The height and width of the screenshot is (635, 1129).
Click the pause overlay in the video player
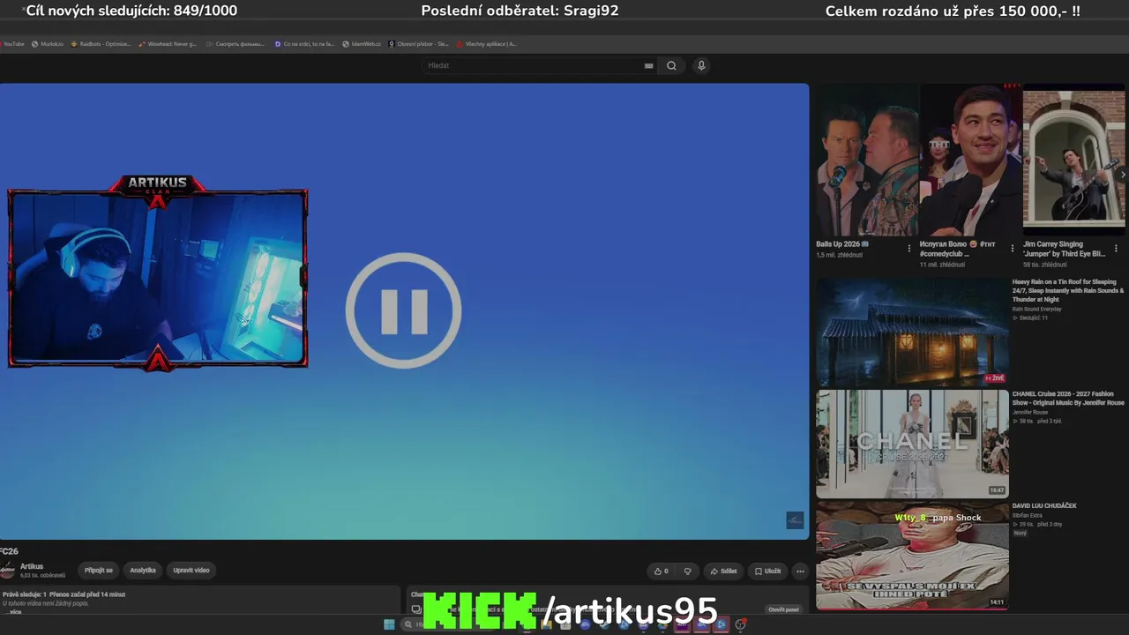click(x=403, y=310)
